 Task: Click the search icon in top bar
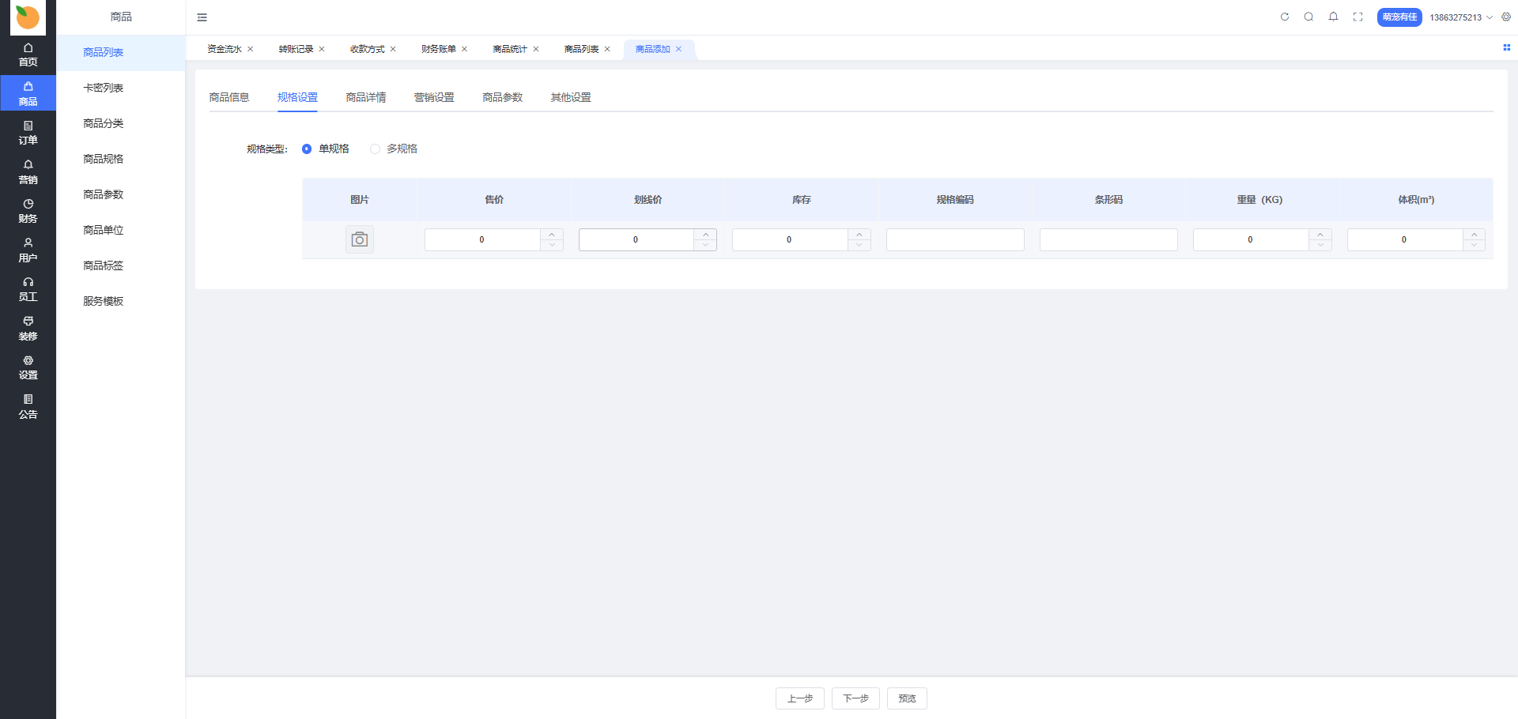point(1308,17)
